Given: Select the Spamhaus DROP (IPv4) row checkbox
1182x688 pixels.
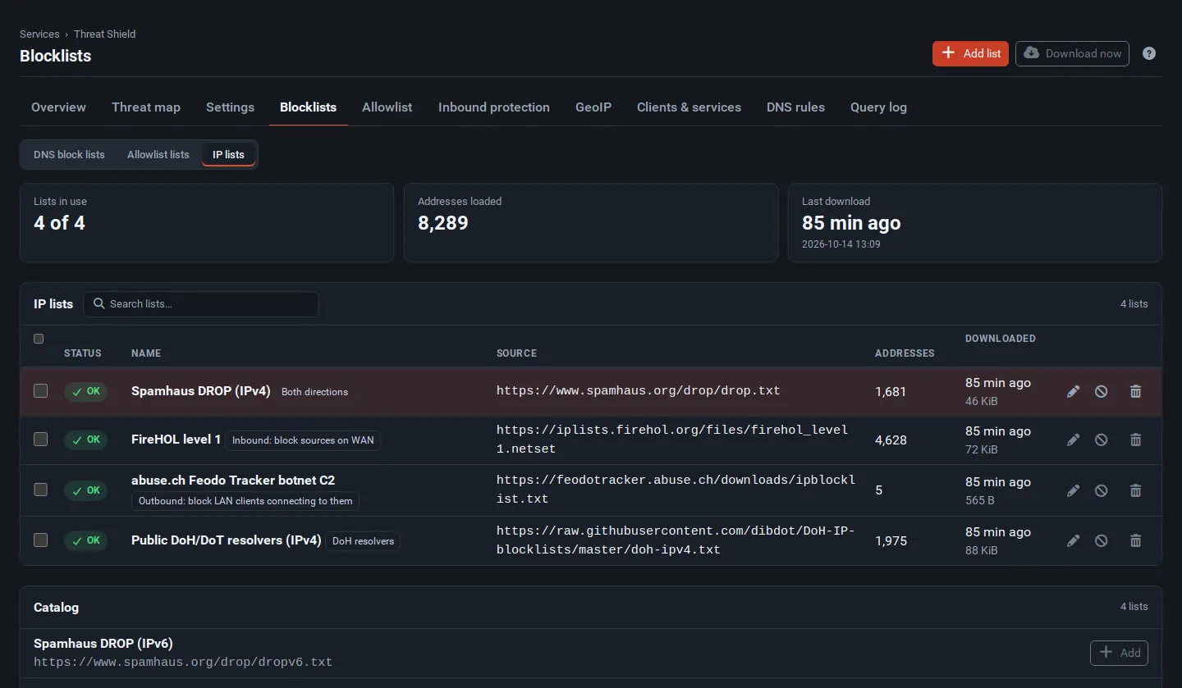Looking at the screenshot, I should (x=40, y=391).
